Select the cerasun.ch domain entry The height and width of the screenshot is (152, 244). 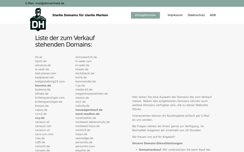tap(42, 130)
